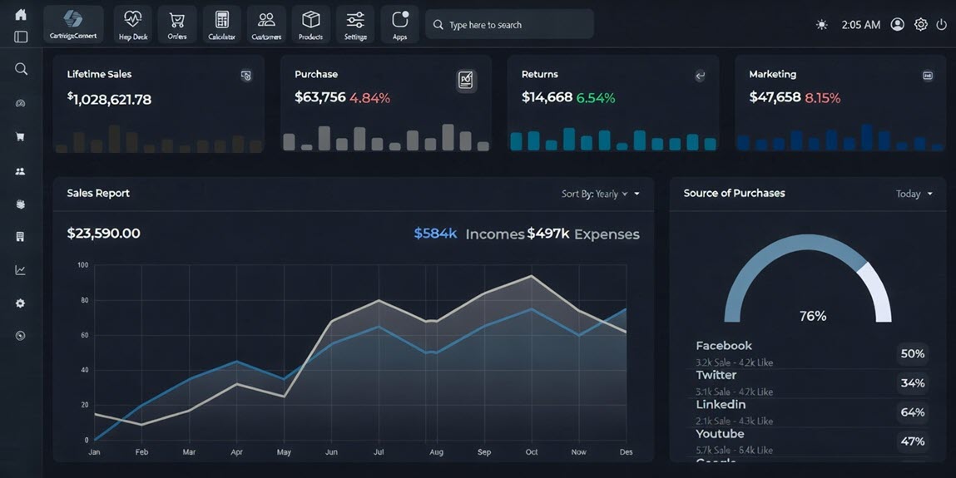This screenshot has width=956, height=478.
Task: Click the shopping cart icon in left sidebar
Action: click(21, 137)
